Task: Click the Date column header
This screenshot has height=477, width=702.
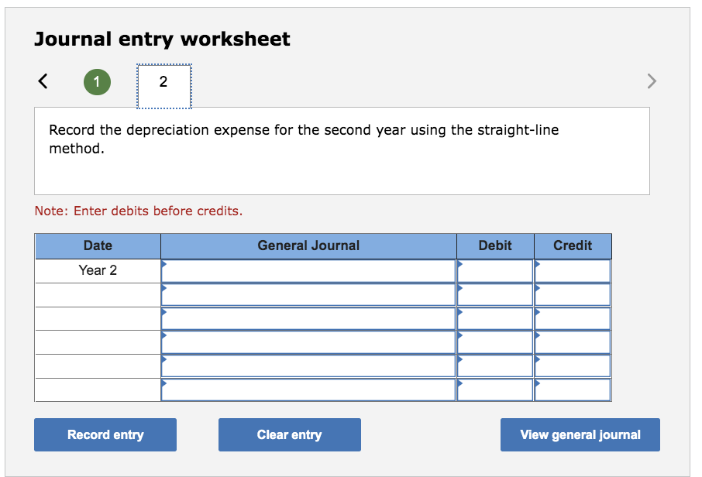Action: (x=98, y=245)
